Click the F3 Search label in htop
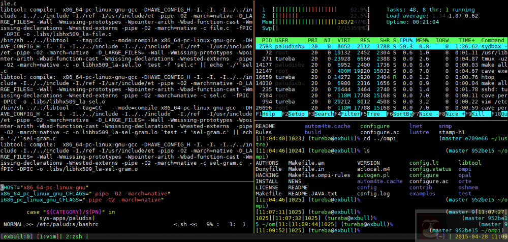 [321, 114]
